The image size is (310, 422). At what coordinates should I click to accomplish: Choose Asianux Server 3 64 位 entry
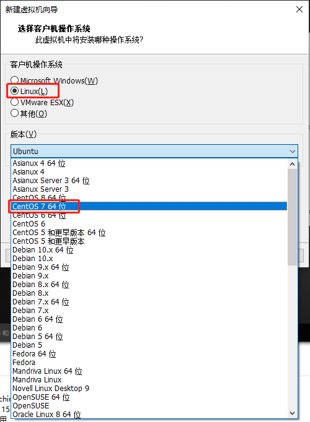(x=149, y=180)
